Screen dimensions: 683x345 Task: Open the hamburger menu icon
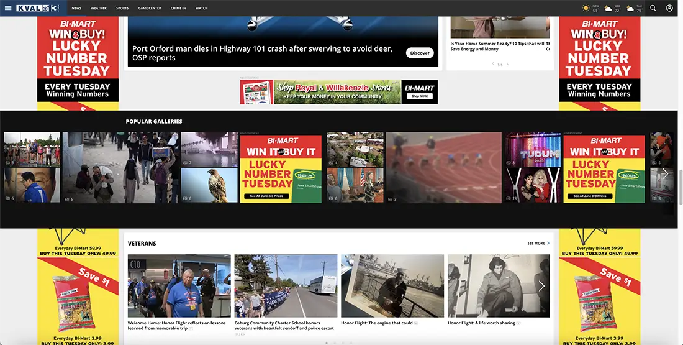(x=8, y=8)
